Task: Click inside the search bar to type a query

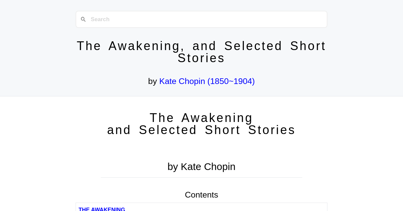Action: pos(201,19)
